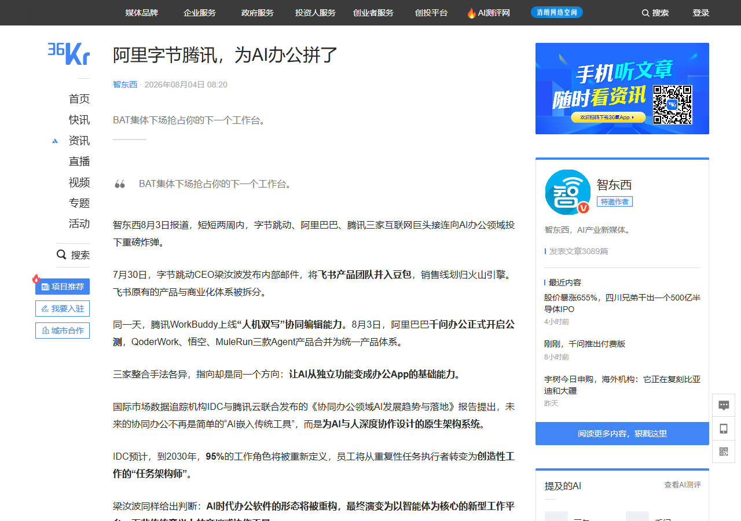Screen dimensions: 741x521
Task: Open the mobile phone floating icon
Action: [x=724, y=428]
